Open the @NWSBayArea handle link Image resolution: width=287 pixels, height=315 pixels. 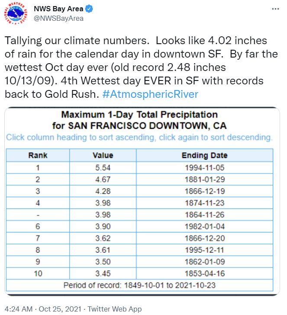click(x=58, y=19)
